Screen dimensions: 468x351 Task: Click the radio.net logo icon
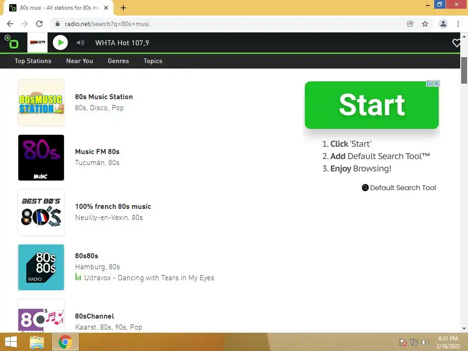click(x=11, y=42)
